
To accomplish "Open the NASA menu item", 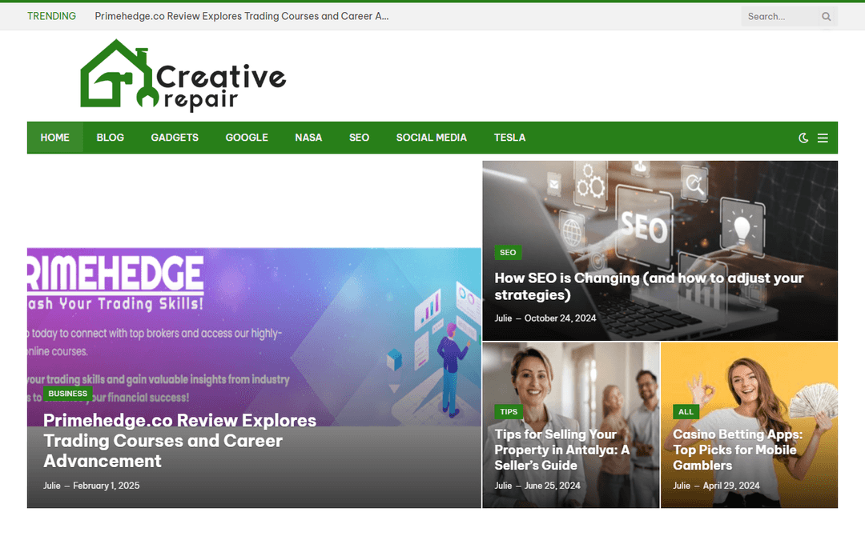I will point(308,138).
